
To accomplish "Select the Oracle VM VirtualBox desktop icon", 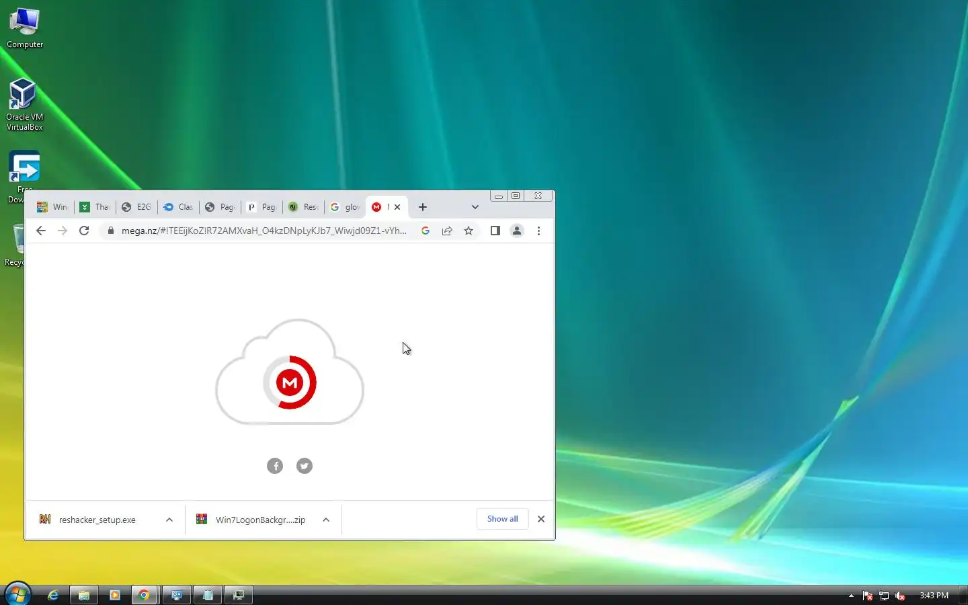I will 24,105.
